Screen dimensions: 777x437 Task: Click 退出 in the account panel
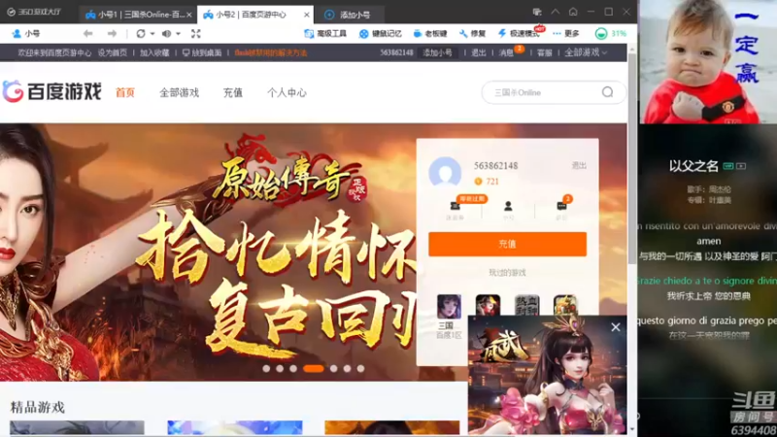click(x=579, y=165)
